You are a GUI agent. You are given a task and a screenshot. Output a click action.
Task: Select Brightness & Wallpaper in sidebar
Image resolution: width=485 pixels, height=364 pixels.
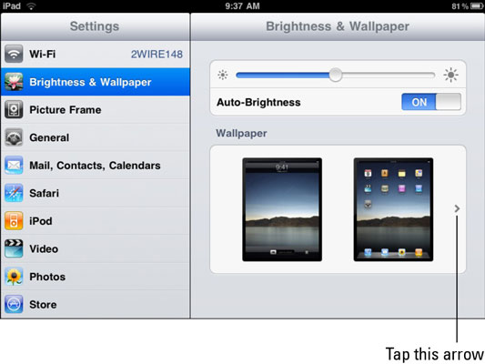pyautogui.click(x=96, y=82)
